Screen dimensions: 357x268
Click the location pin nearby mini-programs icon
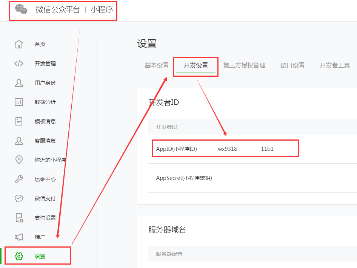(x=19, y=160)
